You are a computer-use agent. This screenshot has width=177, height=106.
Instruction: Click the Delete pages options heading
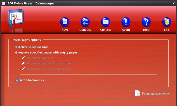[x=26, y=40]
